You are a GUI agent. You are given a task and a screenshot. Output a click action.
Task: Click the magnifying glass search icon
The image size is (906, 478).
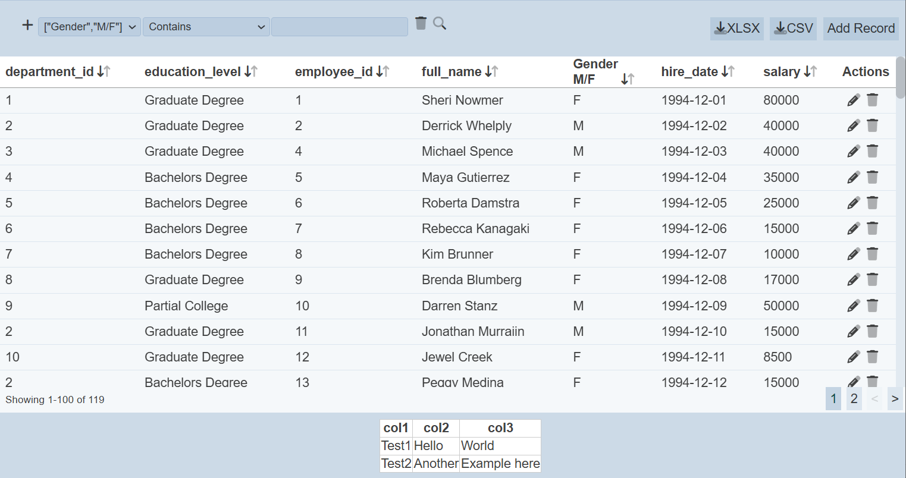tap(440, 23)
